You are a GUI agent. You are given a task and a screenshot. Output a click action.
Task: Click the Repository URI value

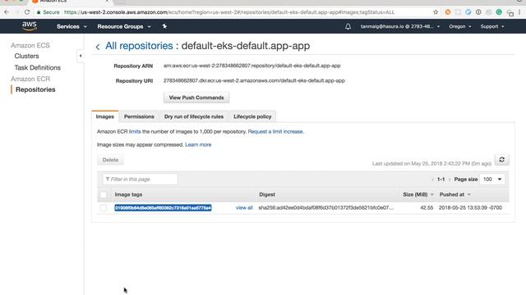click(x=254, y=80)
